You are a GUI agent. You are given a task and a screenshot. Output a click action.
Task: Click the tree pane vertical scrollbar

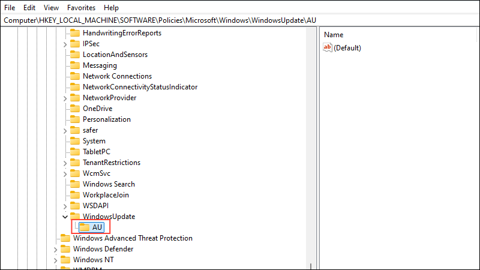[x=311, y=148]
